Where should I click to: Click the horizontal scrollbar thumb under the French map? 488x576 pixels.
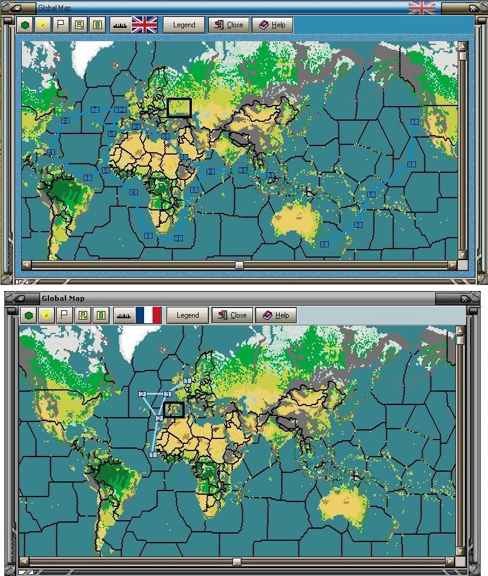[x=237, y=561]
